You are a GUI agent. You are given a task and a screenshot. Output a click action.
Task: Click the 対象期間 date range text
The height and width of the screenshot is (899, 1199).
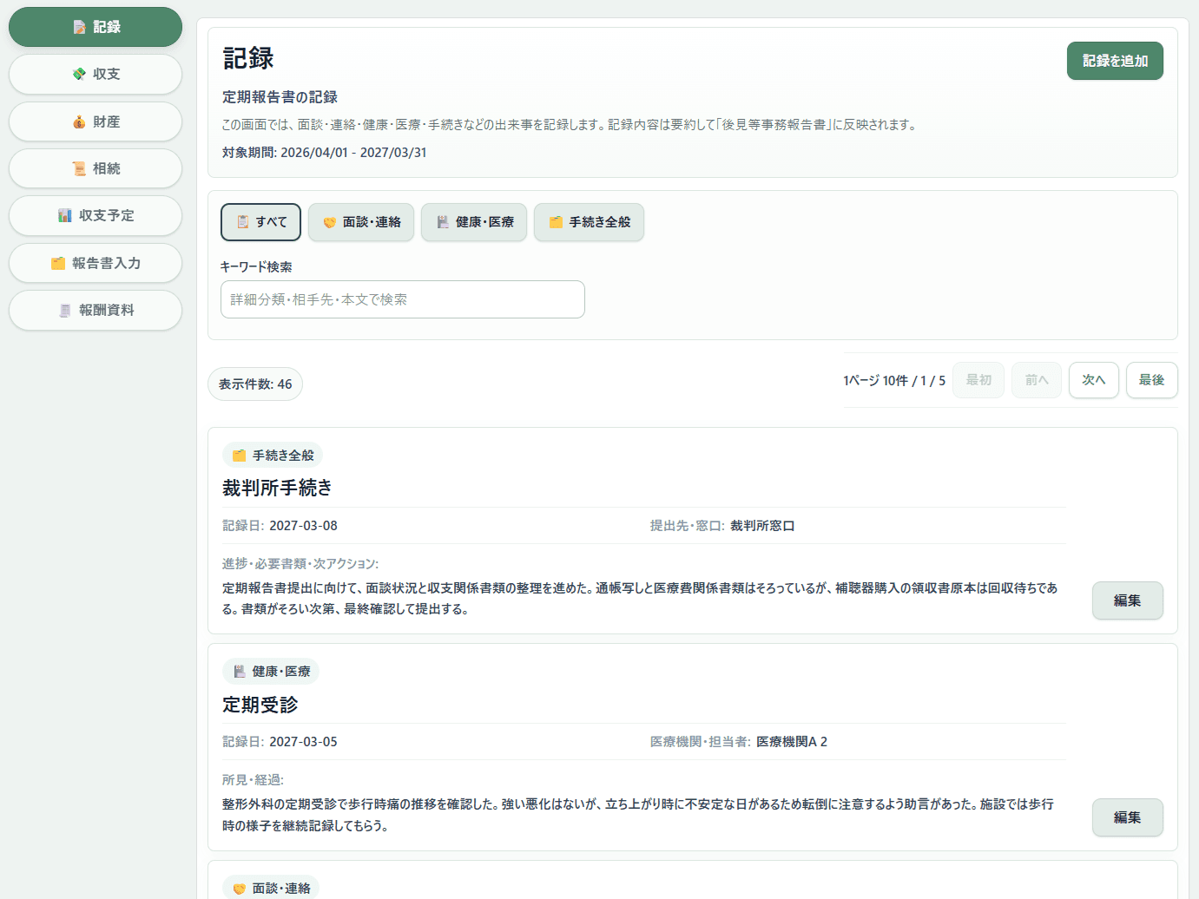tap(325, 153)
